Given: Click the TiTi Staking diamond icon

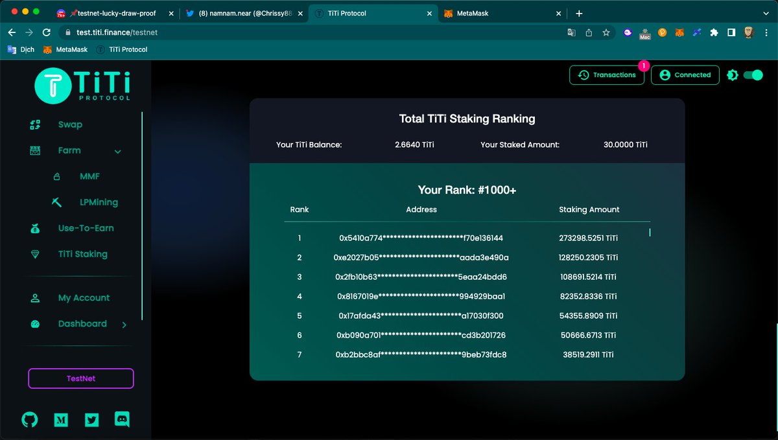Looking at the screenshot, I should click(36, 255).
